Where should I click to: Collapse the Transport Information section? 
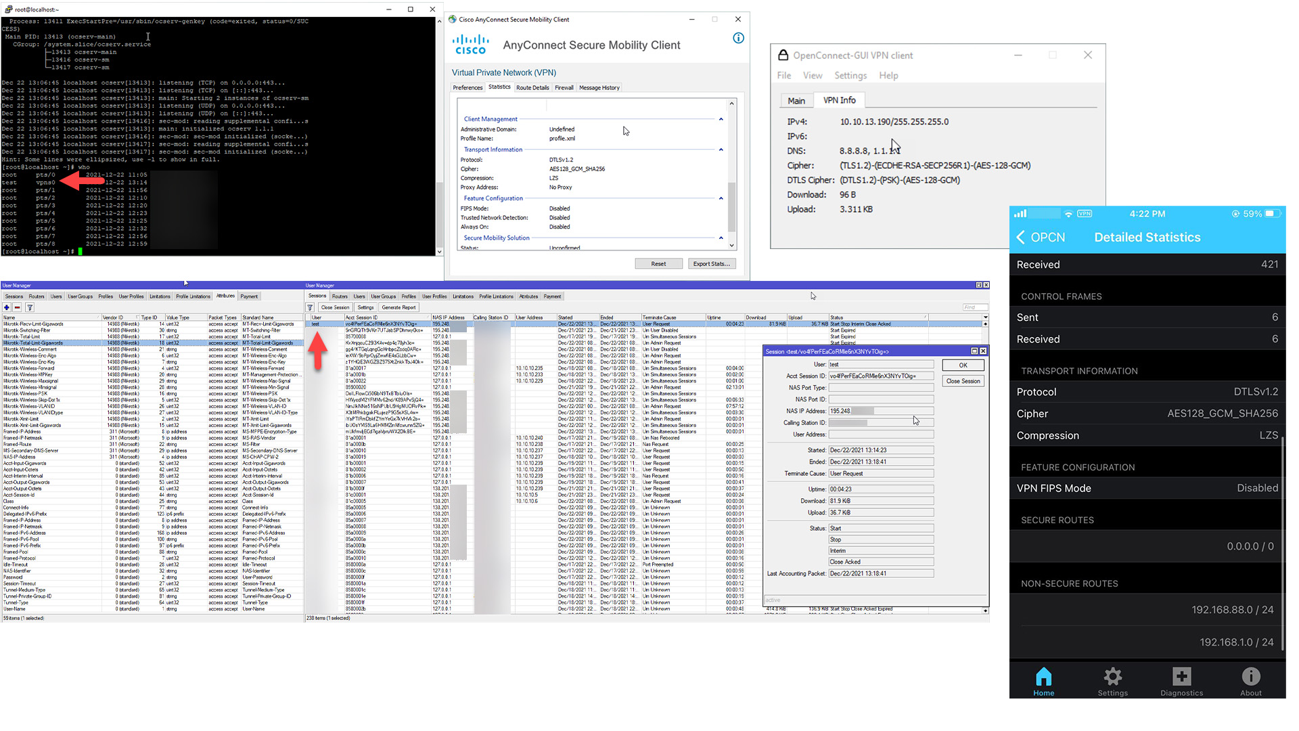tap(721, 150)
